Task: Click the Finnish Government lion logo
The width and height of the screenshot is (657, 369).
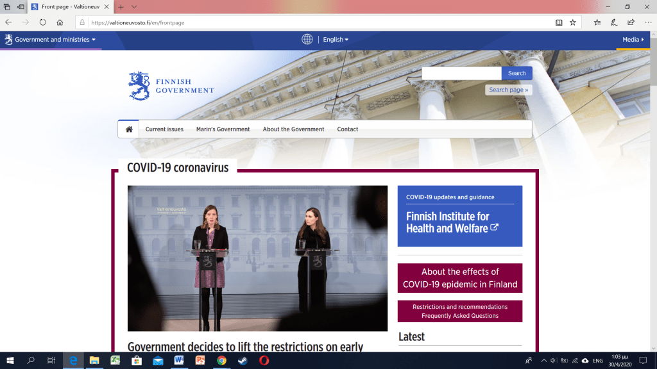Action: [x=139, y=86]
